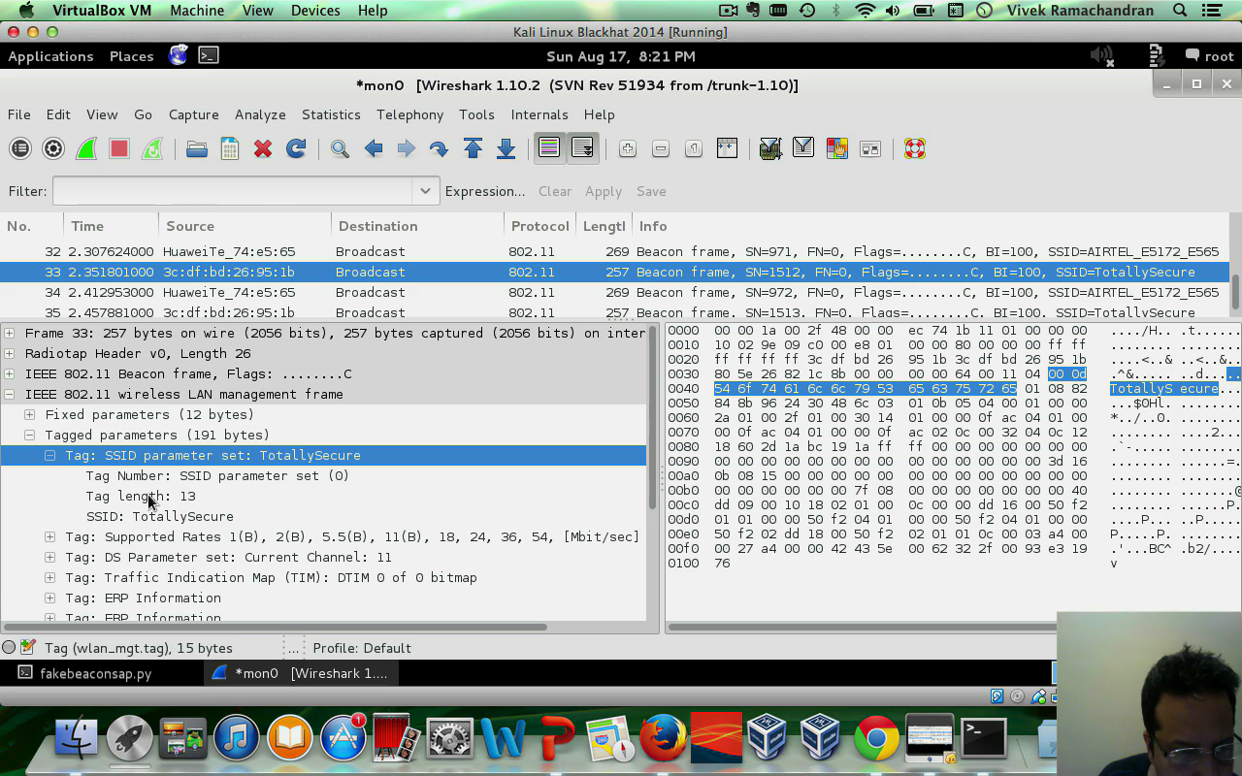
Task: Toggle auto scroll in live capture
Action: (x=582, y=148)
